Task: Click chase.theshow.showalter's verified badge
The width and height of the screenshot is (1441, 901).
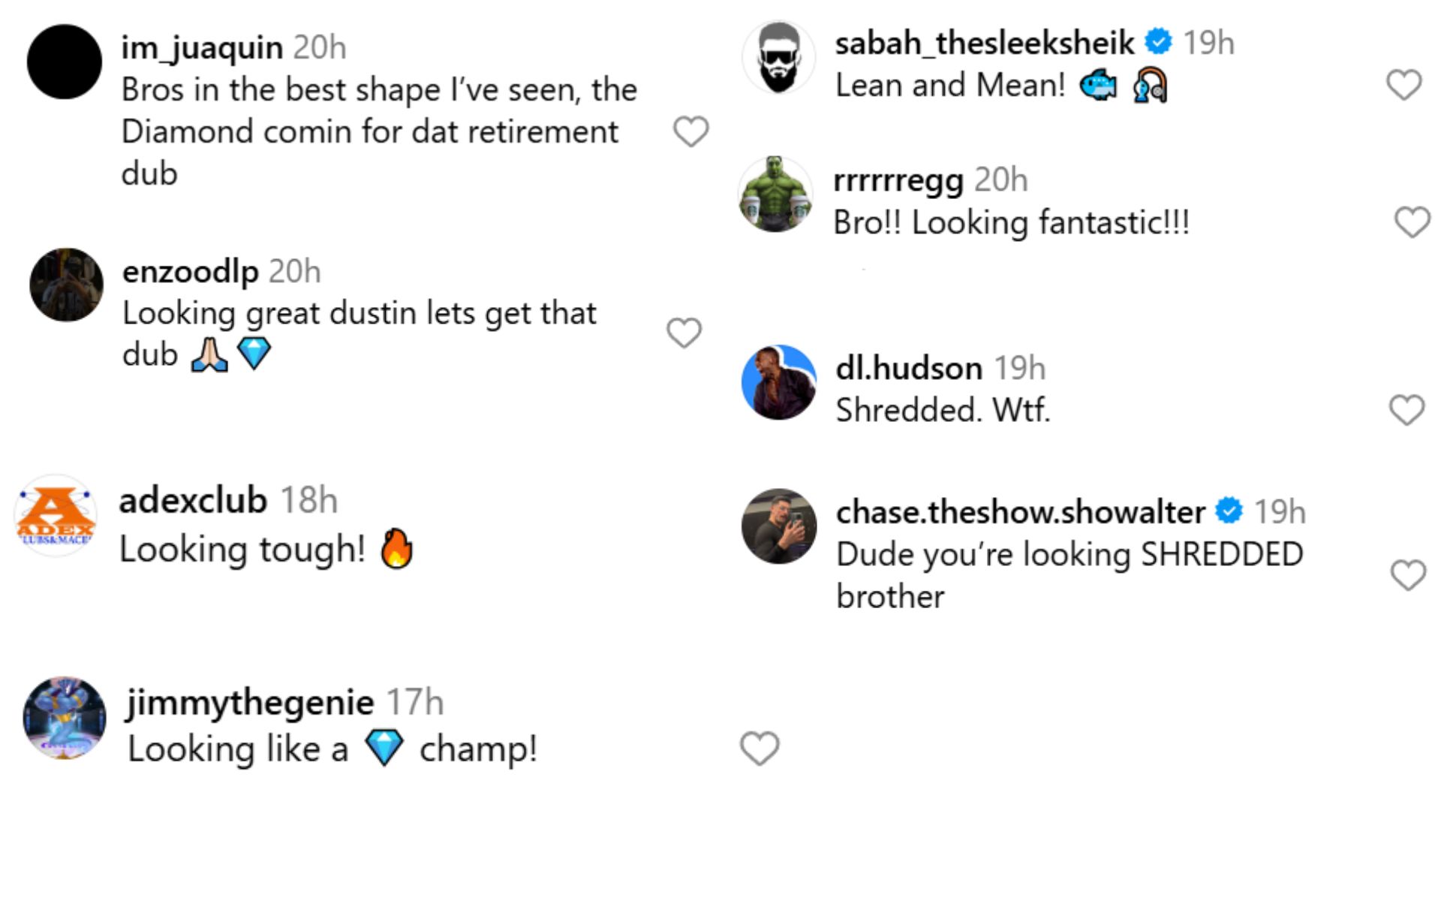Action: click(1229, 511)
